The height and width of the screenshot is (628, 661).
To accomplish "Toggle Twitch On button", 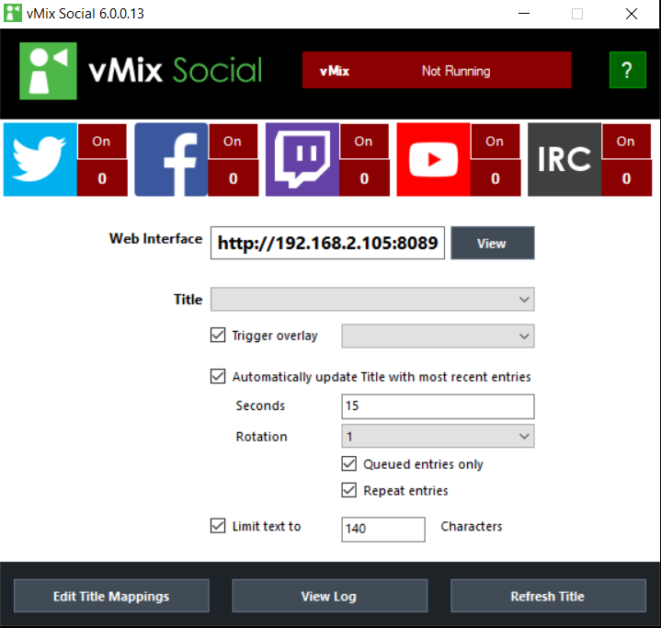I will click(364, 142).
